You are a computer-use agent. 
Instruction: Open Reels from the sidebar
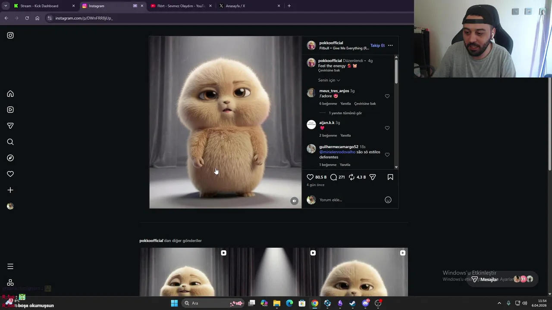click(10, 110)
